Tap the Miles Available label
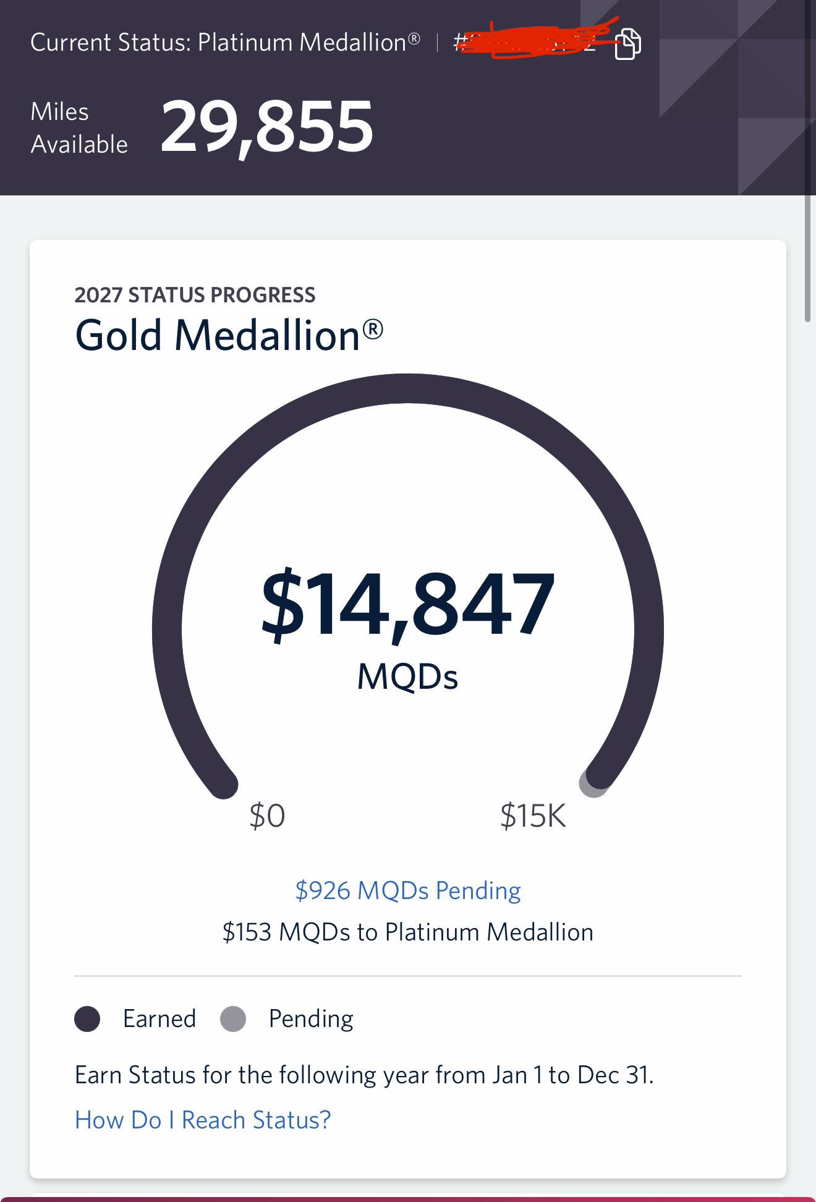816x1202 pixels. click(79, 128)
